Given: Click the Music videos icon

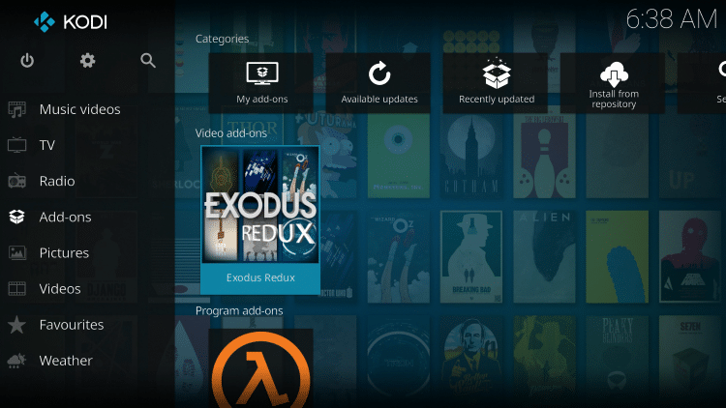Looking at the screenshot, I should pyautogui.click(x=17, y=109).
